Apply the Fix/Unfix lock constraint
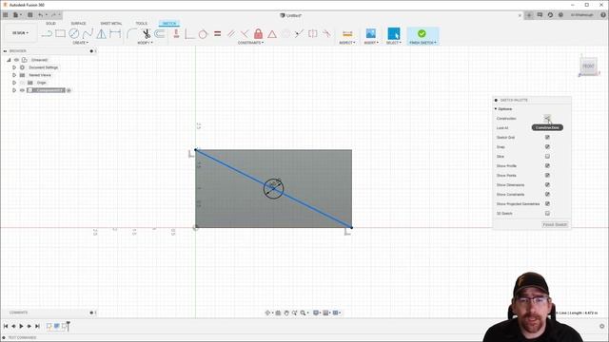The width and height of the screenshot is (609, 342). point(258,34)
